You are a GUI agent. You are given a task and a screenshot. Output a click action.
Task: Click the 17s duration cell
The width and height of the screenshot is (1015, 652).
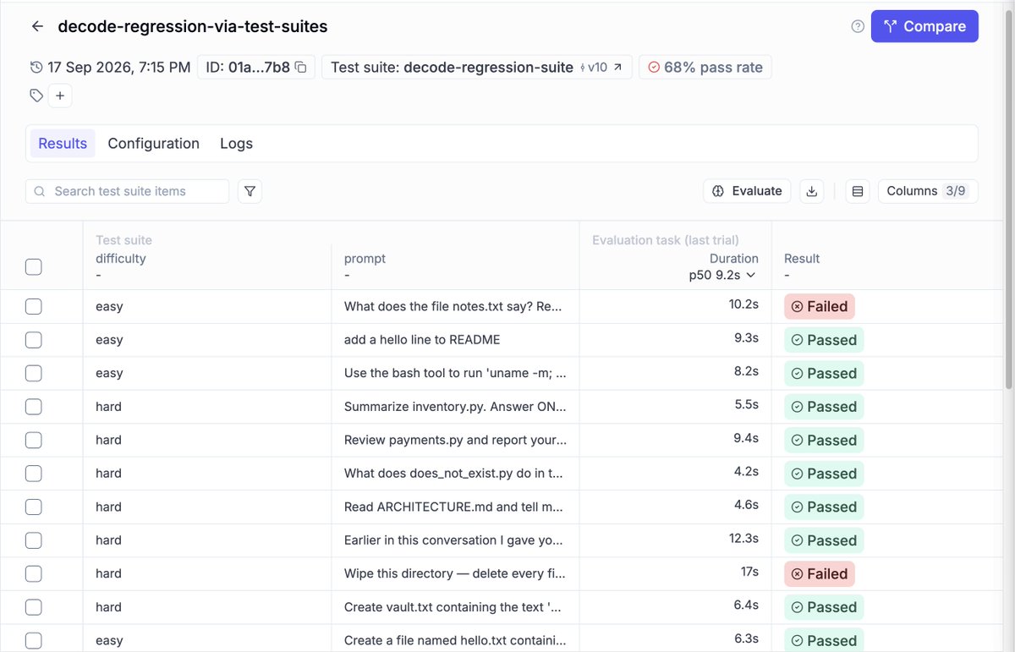(x=749, y=573)
